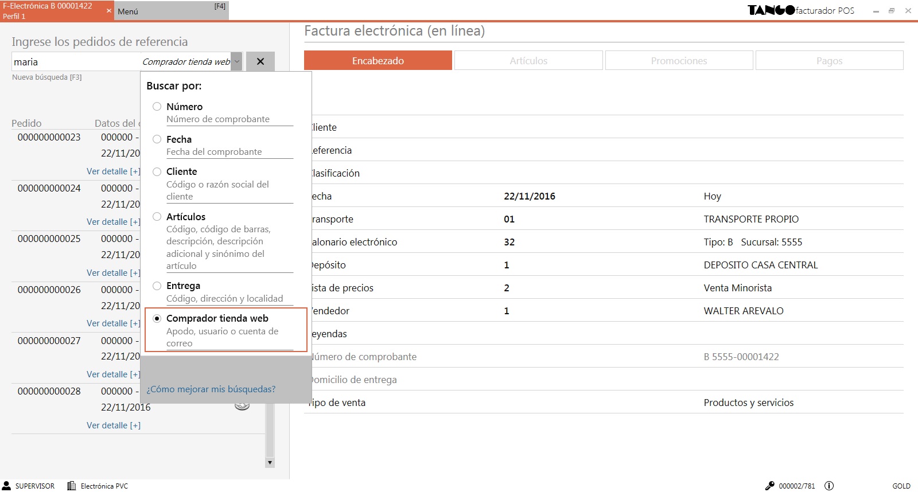
Task: Click the SUPERVISOR user icon
Action: click(x=7, y=486)
